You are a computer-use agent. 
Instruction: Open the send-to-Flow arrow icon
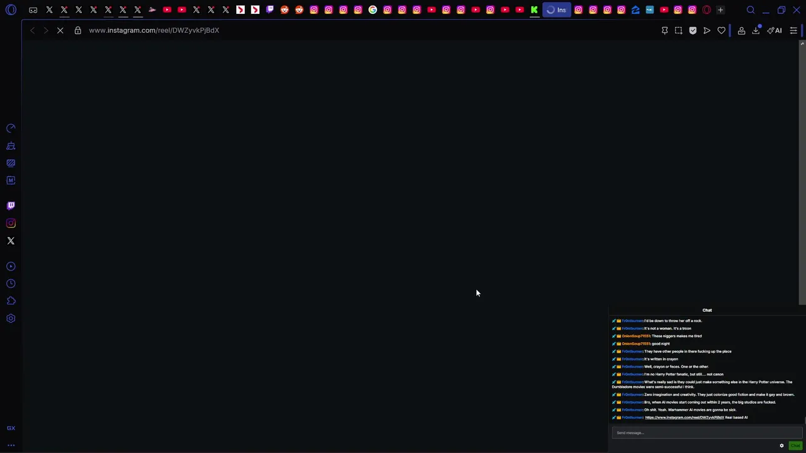(x=707, y=30)
